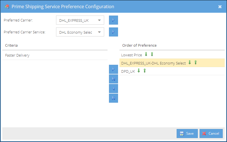Save the shipping preference configuration

pos(187,134)
